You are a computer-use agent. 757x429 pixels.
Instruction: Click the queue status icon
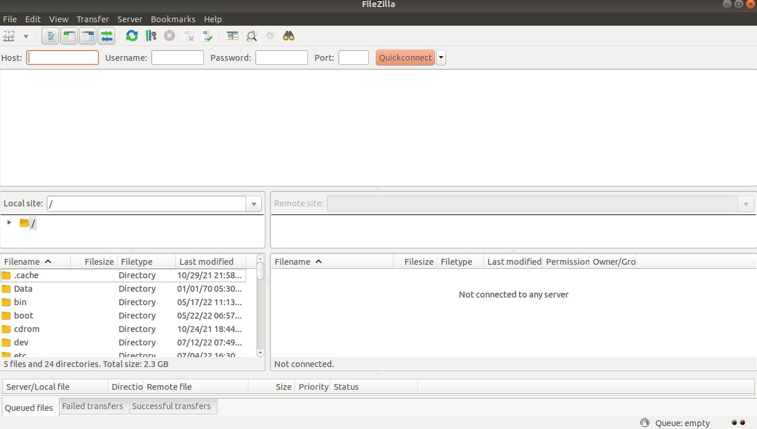pos(645,423)
